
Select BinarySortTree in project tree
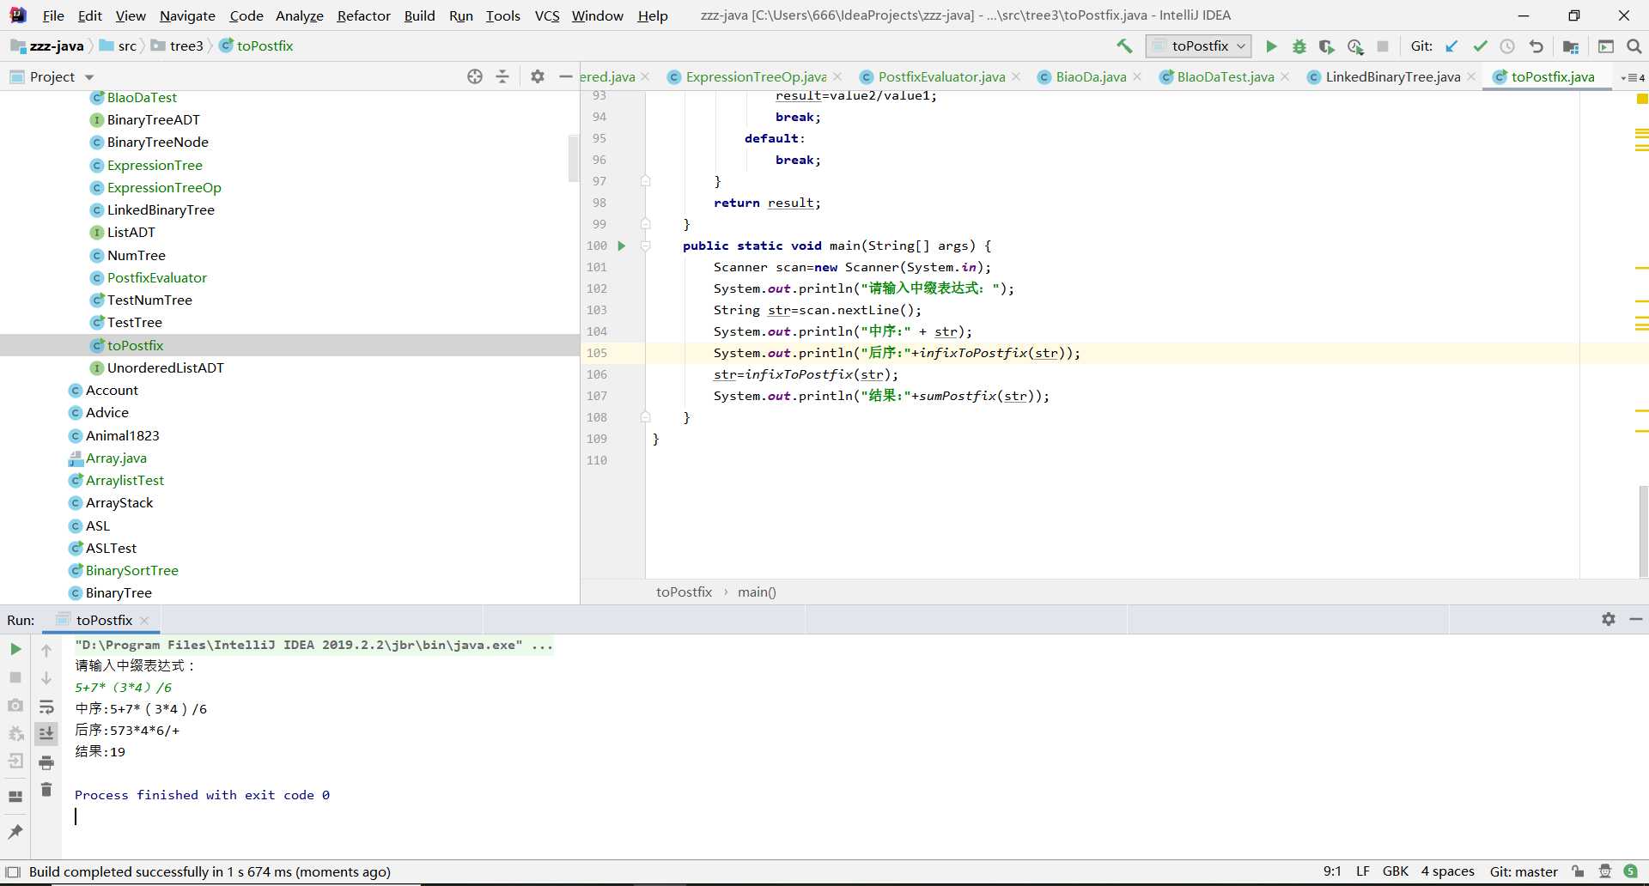point(131,570)
